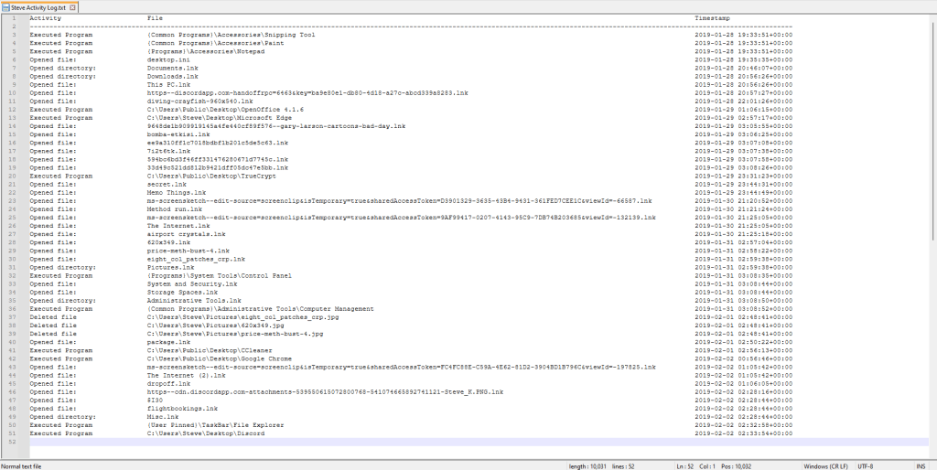The height and width of the screenshot is (470, 937).
Task: Click line number 52 in the margin
Action: 15,442
